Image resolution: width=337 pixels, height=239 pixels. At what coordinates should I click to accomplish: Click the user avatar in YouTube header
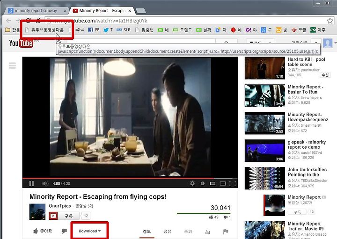point(328,43)
